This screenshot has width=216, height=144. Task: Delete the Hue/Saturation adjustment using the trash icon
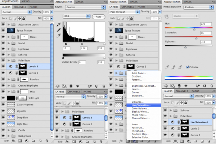(212, 86)
